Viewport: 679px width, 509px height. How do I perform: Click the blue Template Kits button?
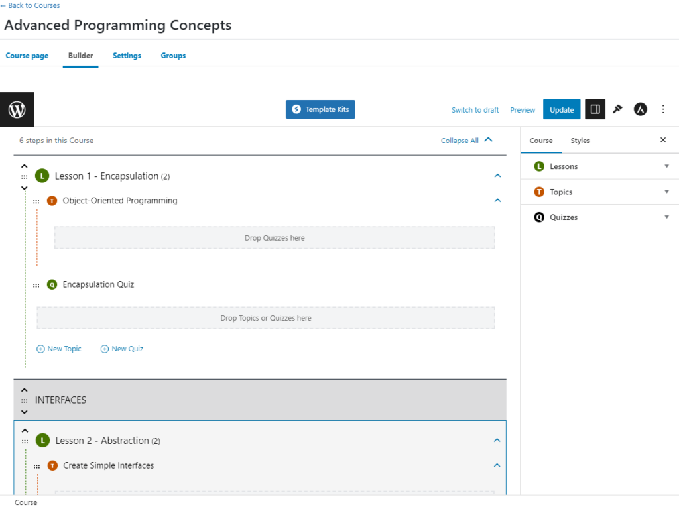[320, 109]
